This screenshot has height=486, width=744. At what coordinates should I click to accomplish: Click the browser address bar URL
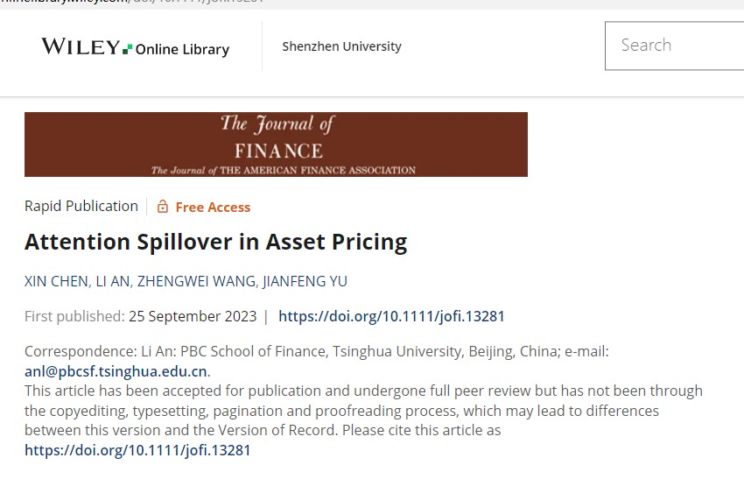coord(131,3)
